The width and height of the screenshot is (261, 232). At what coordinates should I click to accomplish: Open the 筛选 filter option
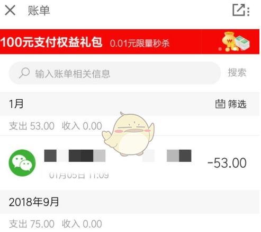pos(237,104)
